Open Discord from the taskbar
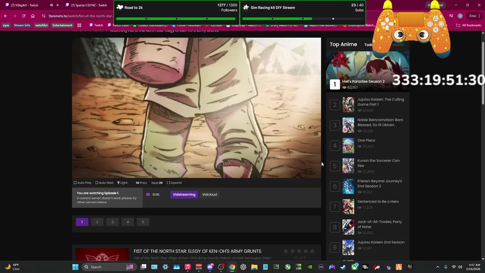The height and width of the screenshot is (273, 485). (210, 267)
